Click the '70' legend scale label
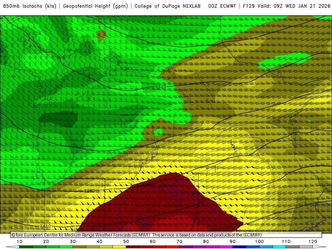 point(179,242)
